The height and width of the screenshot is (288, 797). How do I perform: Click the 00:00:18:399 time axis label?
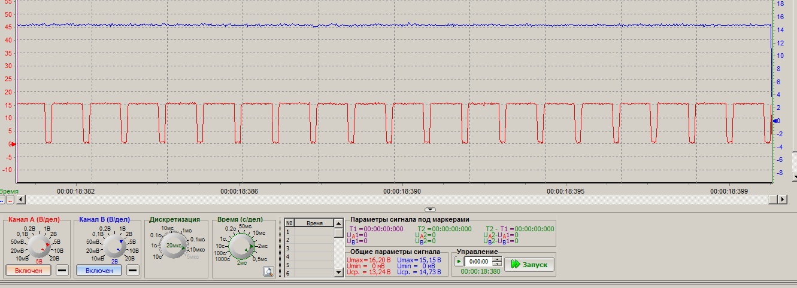729,192
